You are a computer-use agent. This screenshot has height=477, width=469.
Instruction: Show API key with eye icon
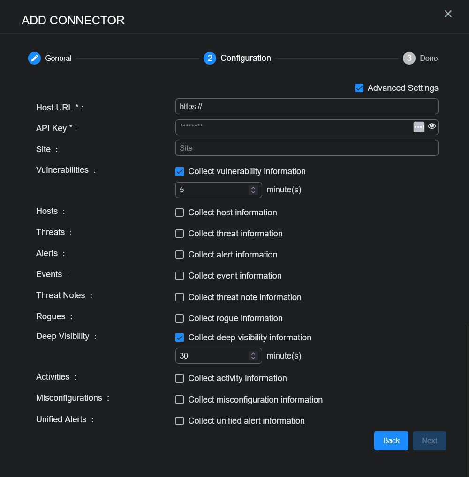[x=432, y=126]
